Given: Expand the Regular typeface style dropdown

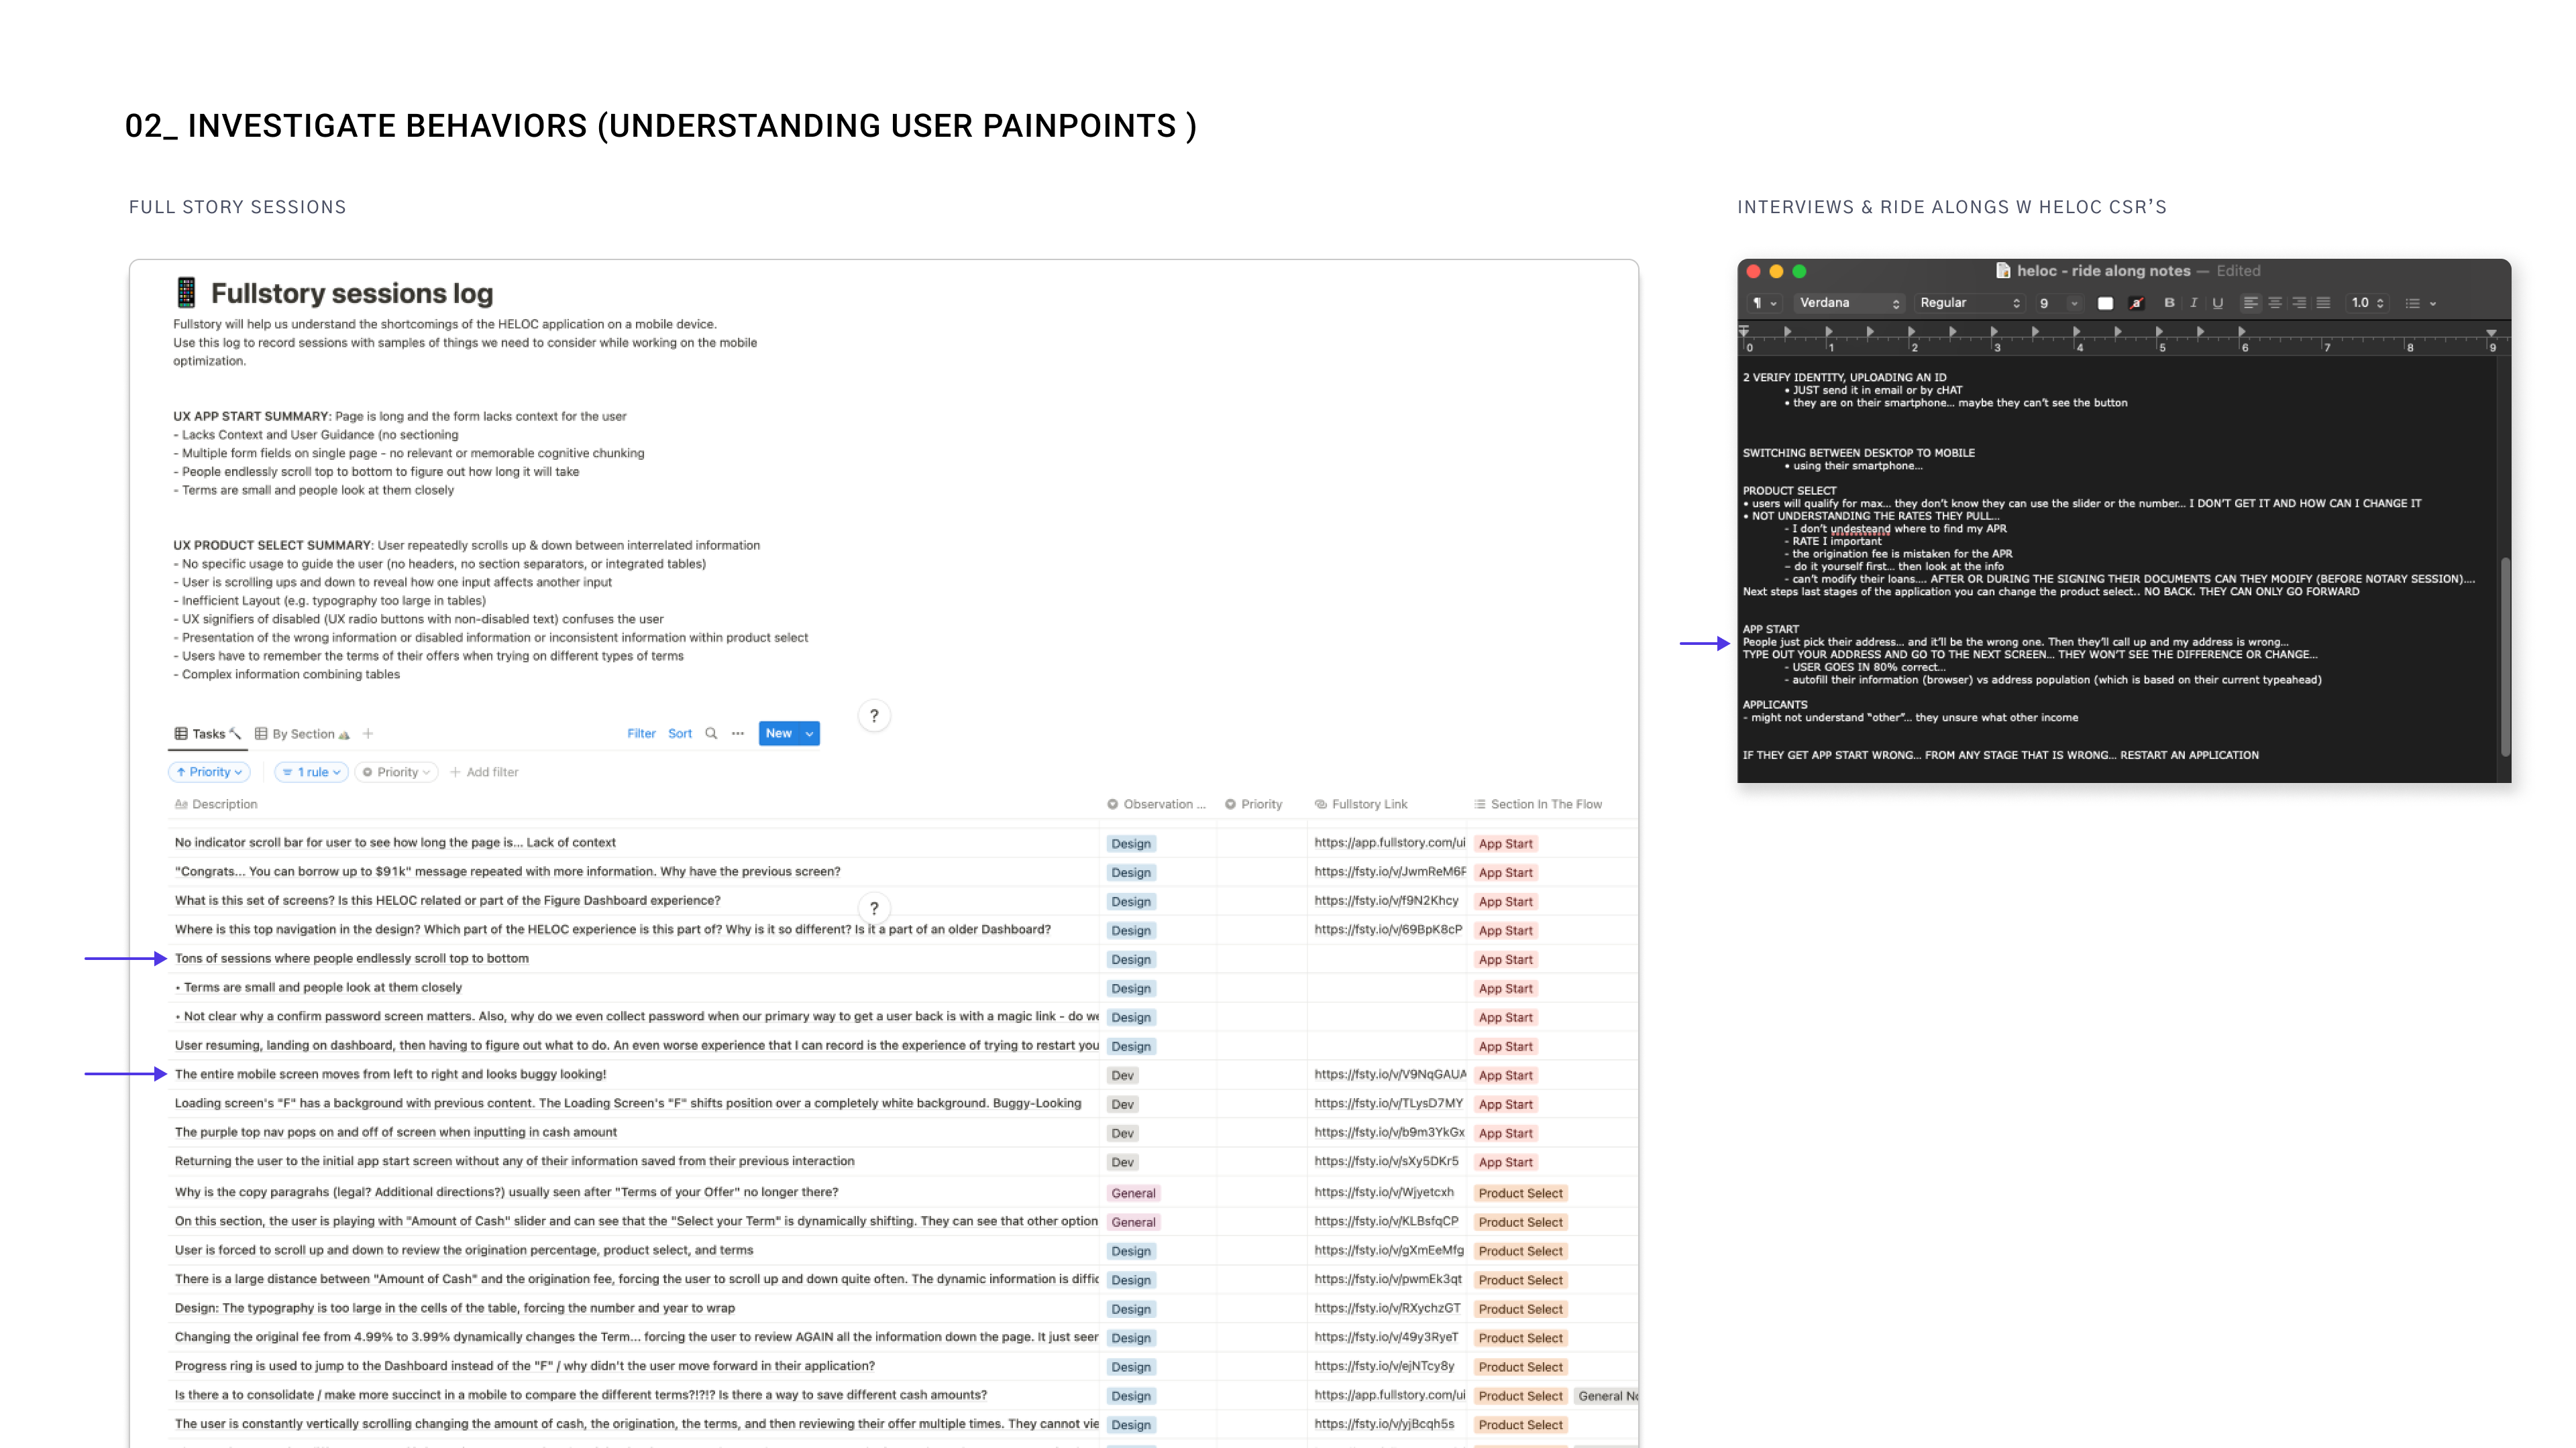Looking at the screenshot, I should 1969,303.
